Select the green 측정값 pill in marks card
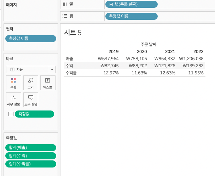Screen dimensions: 215x176 (x=34, y=114)
